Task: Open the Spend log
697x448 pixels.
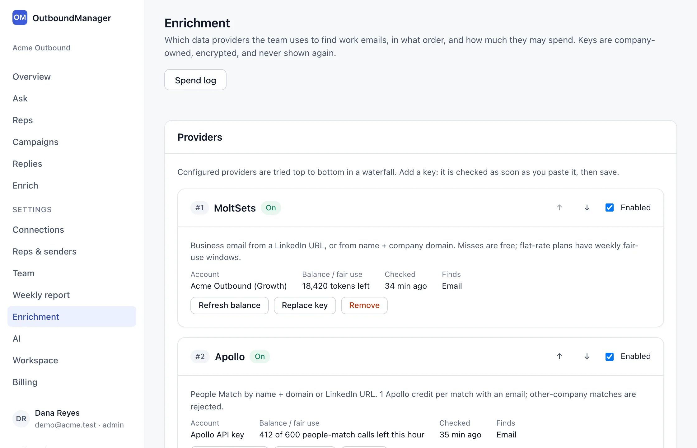Action: pos(195,80)
